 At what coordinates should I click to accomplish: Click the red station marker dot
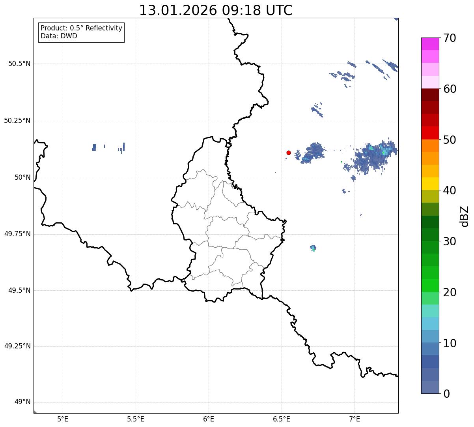click(289, 152)
